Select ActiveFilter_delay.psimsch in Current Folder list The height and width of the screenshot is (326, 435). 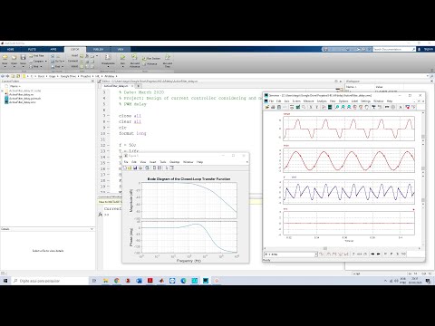(23, 99)
